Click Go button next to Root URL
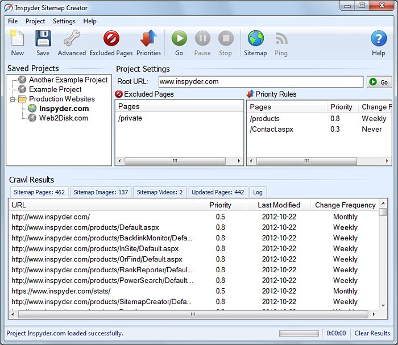 [379, 82]
